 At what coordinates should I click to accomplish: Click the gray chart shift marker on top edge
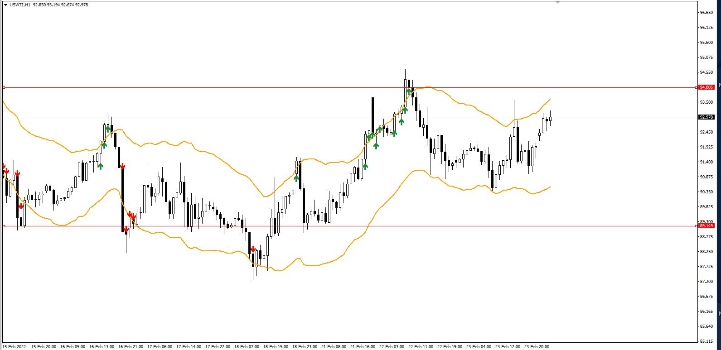click(557, 2)
